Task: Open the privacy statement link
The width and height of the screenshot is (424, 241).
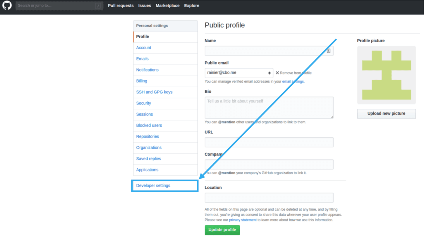Action: click(x=243, y=220)
